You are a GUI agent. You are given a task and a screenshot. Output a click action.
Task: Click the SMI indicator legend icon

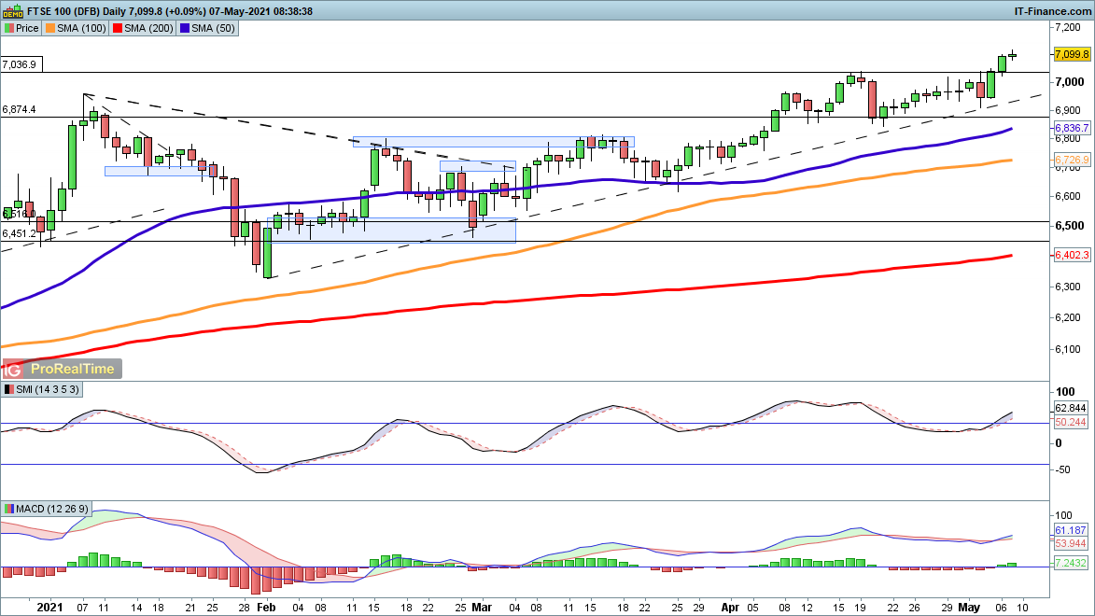(9, 389)
